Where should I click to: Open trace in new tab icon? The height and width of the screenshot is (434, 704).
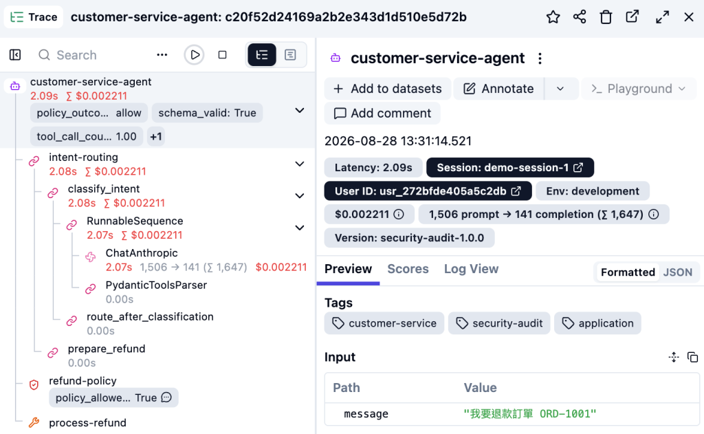(x=632, y=17)
